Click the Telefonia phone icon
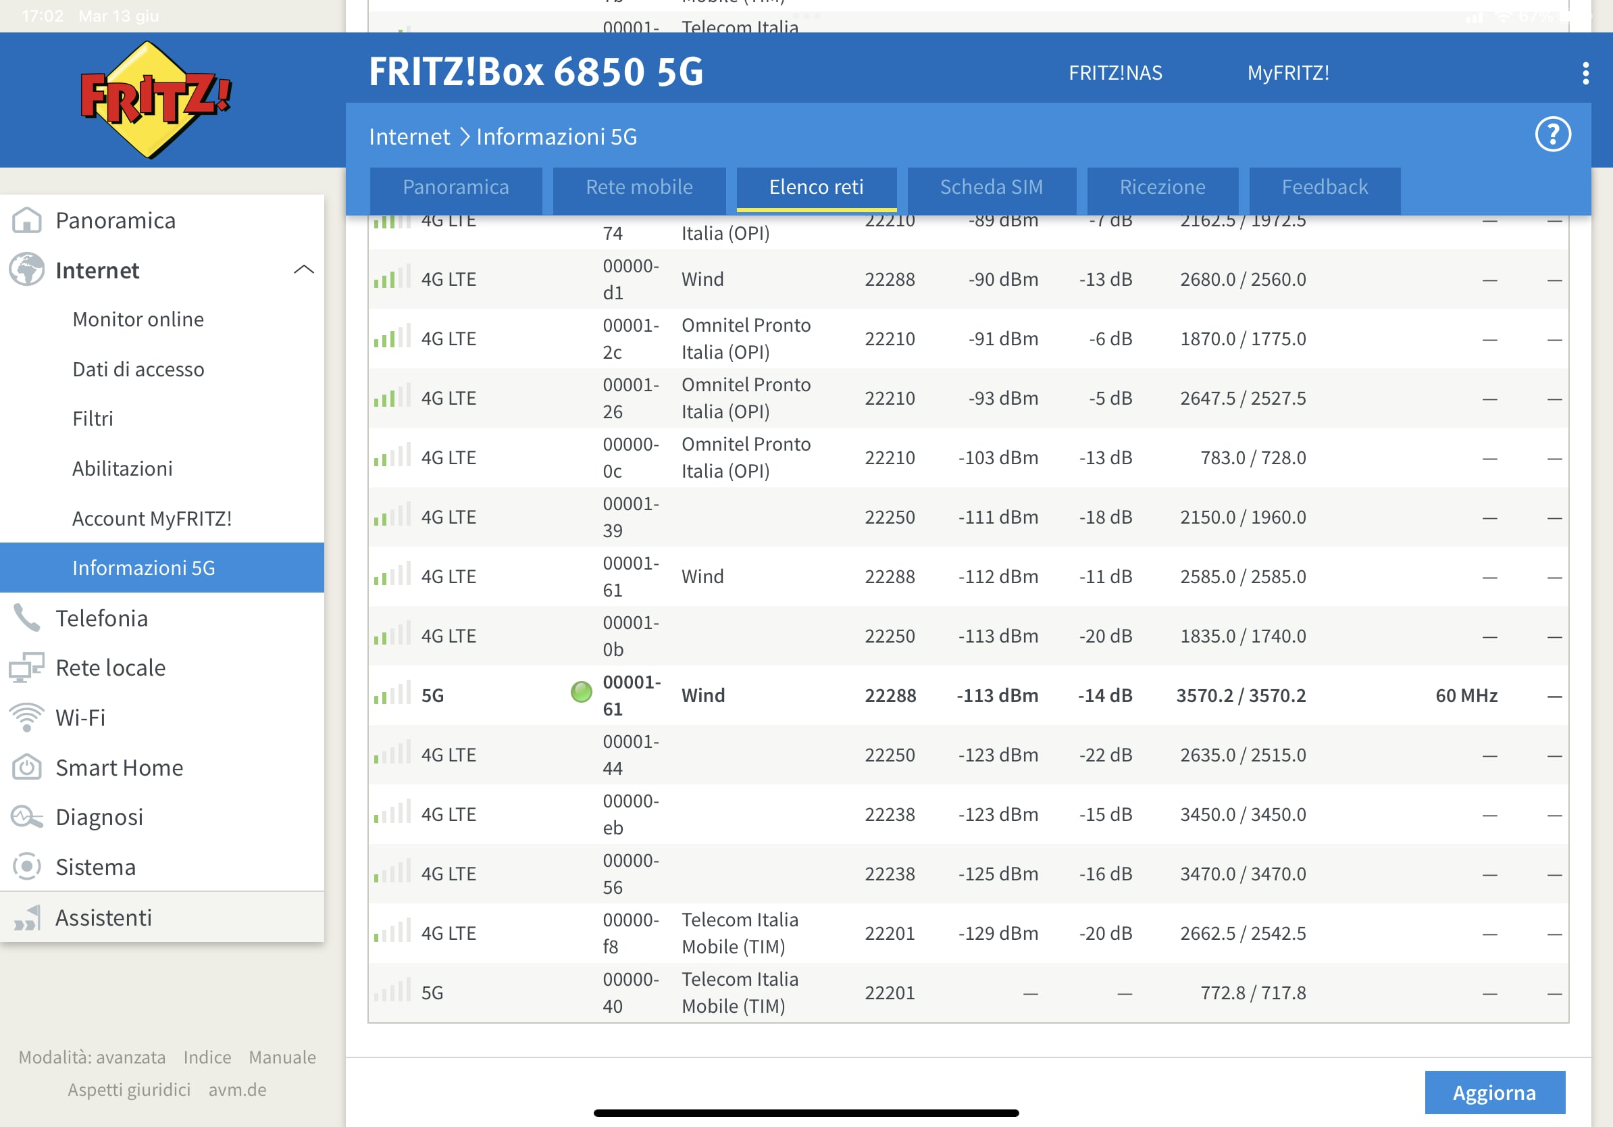The width and height of the screenshot is (1613, 1127). pyautogui.click(x=27, y=618)
